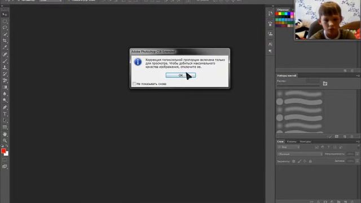The height and width of the screenshot is (203, 361).
Task: Click OK in the Photoshop dialog
Action: click(180, 75)
